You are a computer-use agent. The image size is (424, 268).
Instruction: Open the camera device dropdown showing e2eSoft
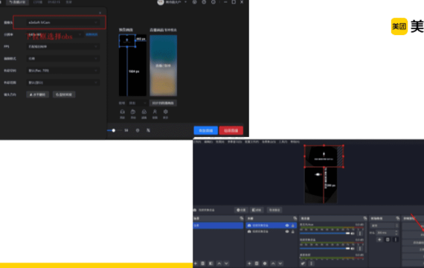pyautogui.click(x=62, y=22)
